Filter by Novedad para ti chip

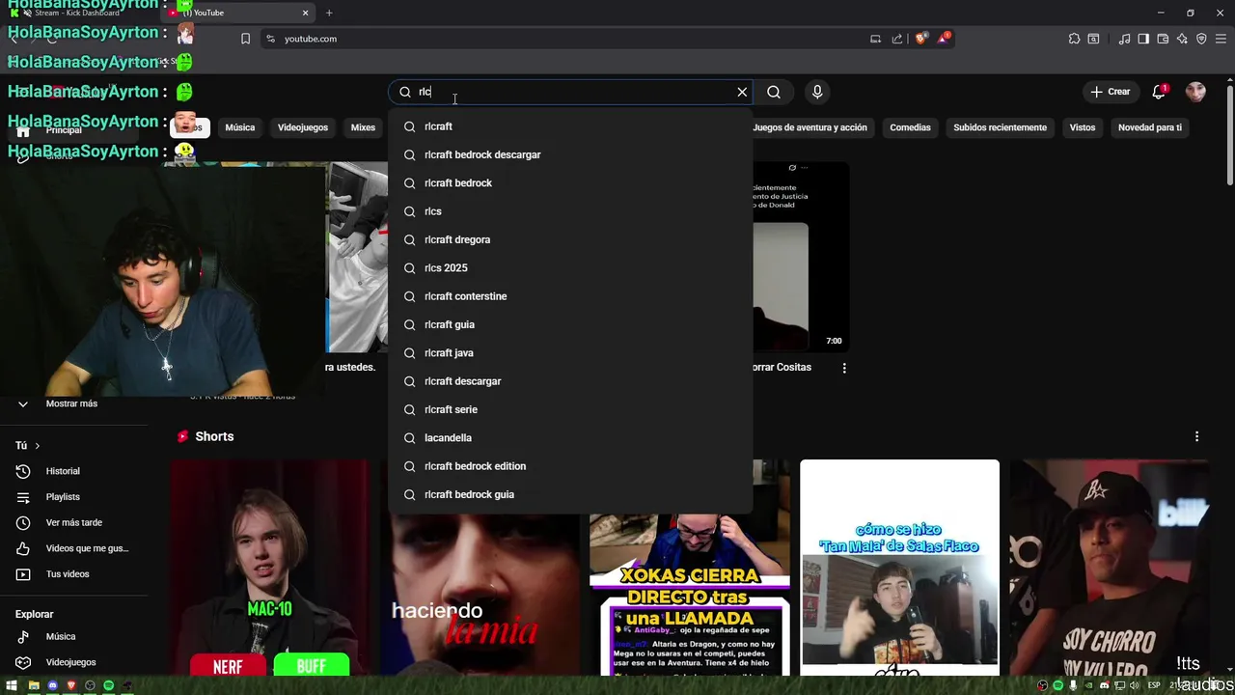point(1150,127)
